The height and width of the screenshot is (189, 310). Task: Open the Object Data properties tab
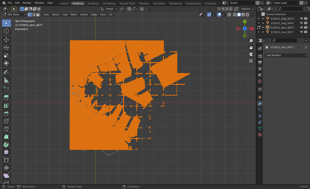coord(260,128)
